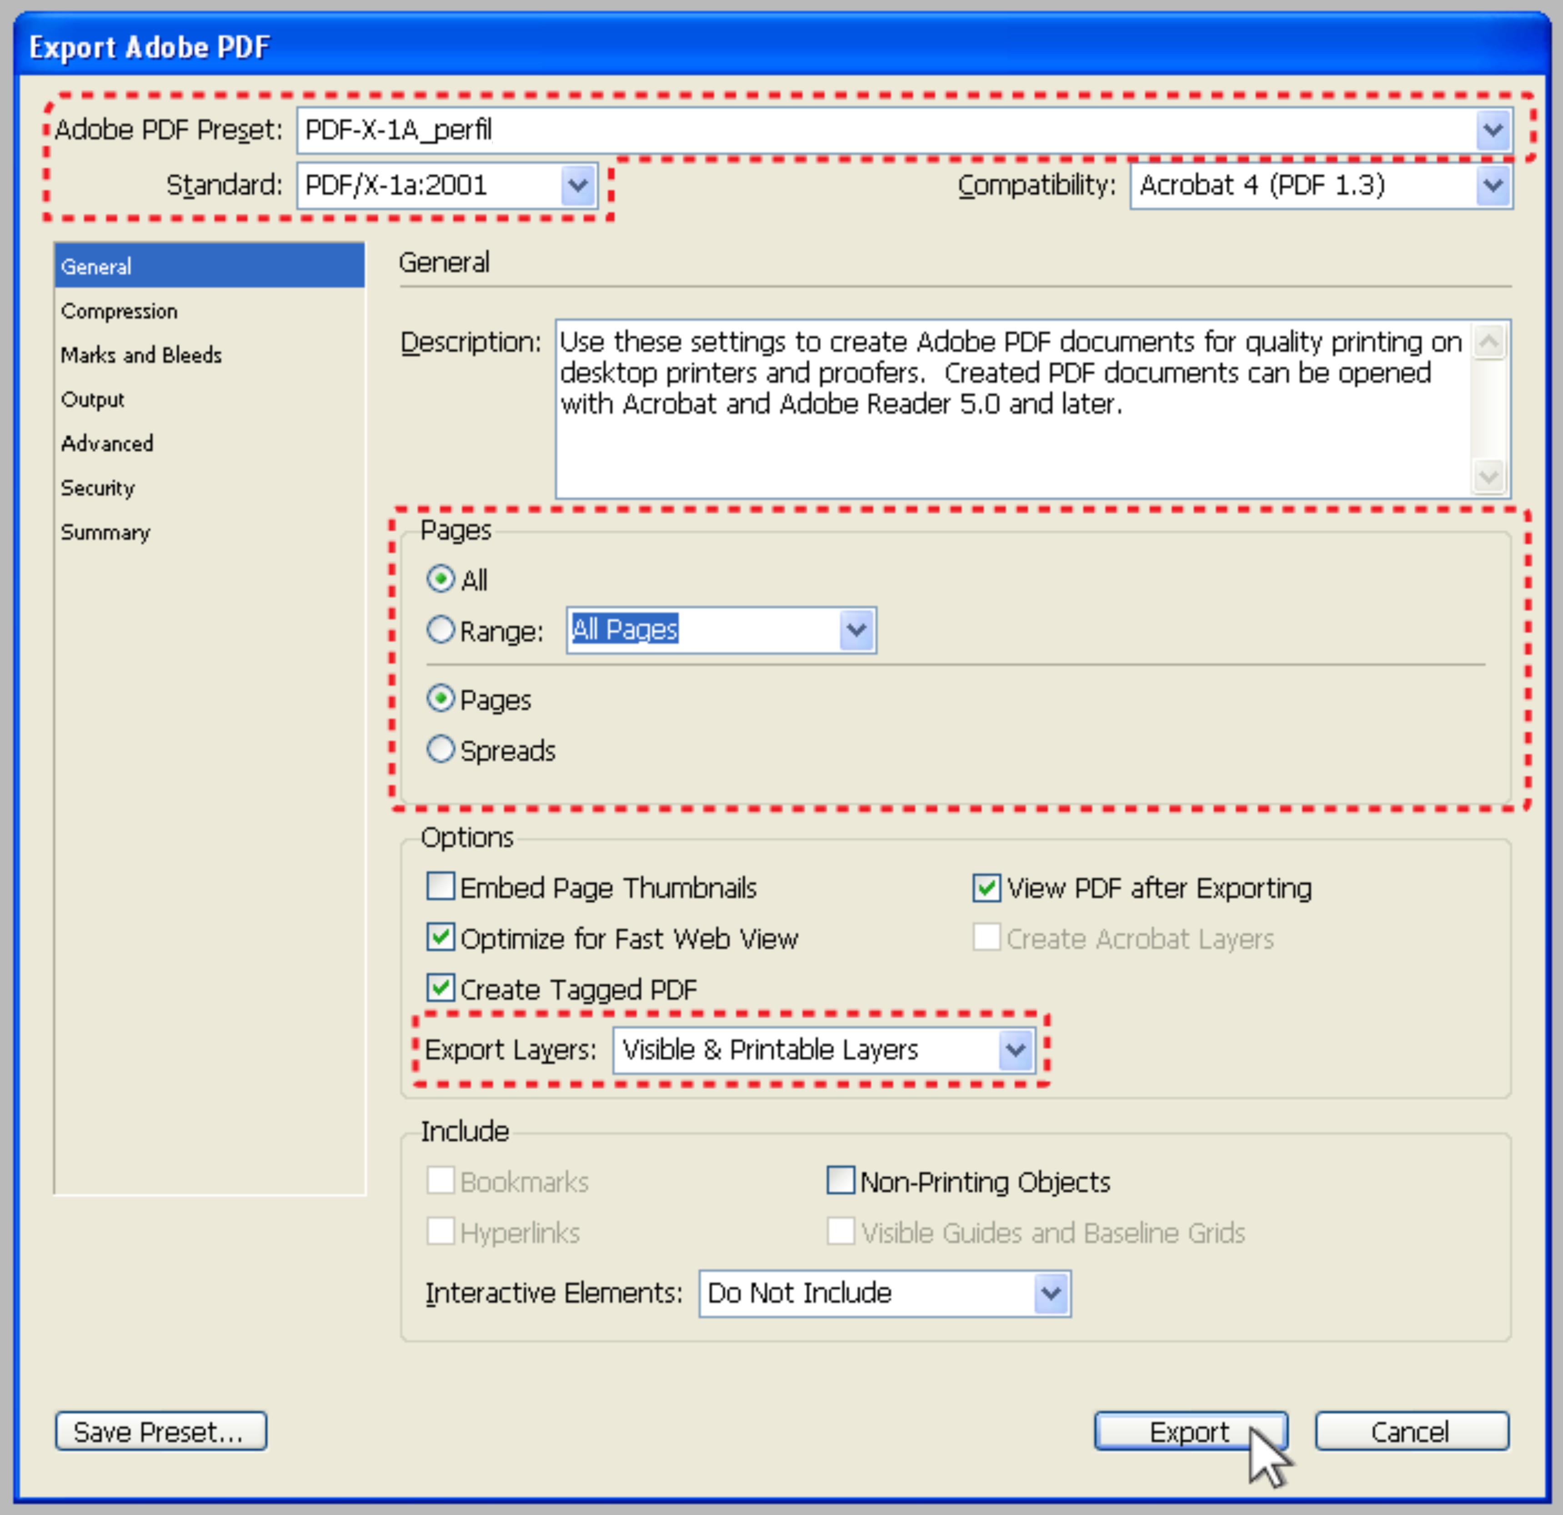Select the General category
The image size is (1563, 1515).
coord(210,266)
